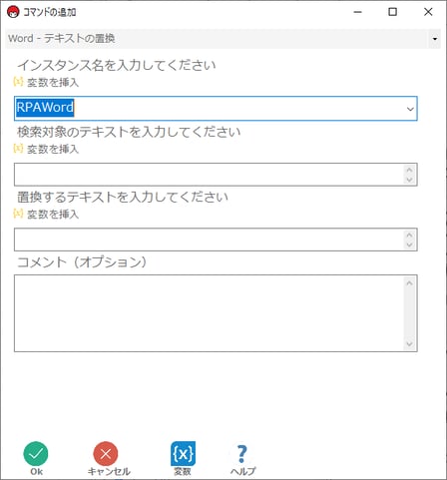The image size is (447, 480).
Task: Insert variable link for replacement text
Action: pos(53,215)
